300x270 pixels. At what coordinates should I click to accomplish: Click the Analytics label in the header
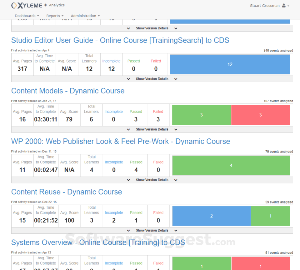coord(57,5)
